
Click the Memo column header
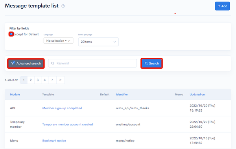pos(179,94)
